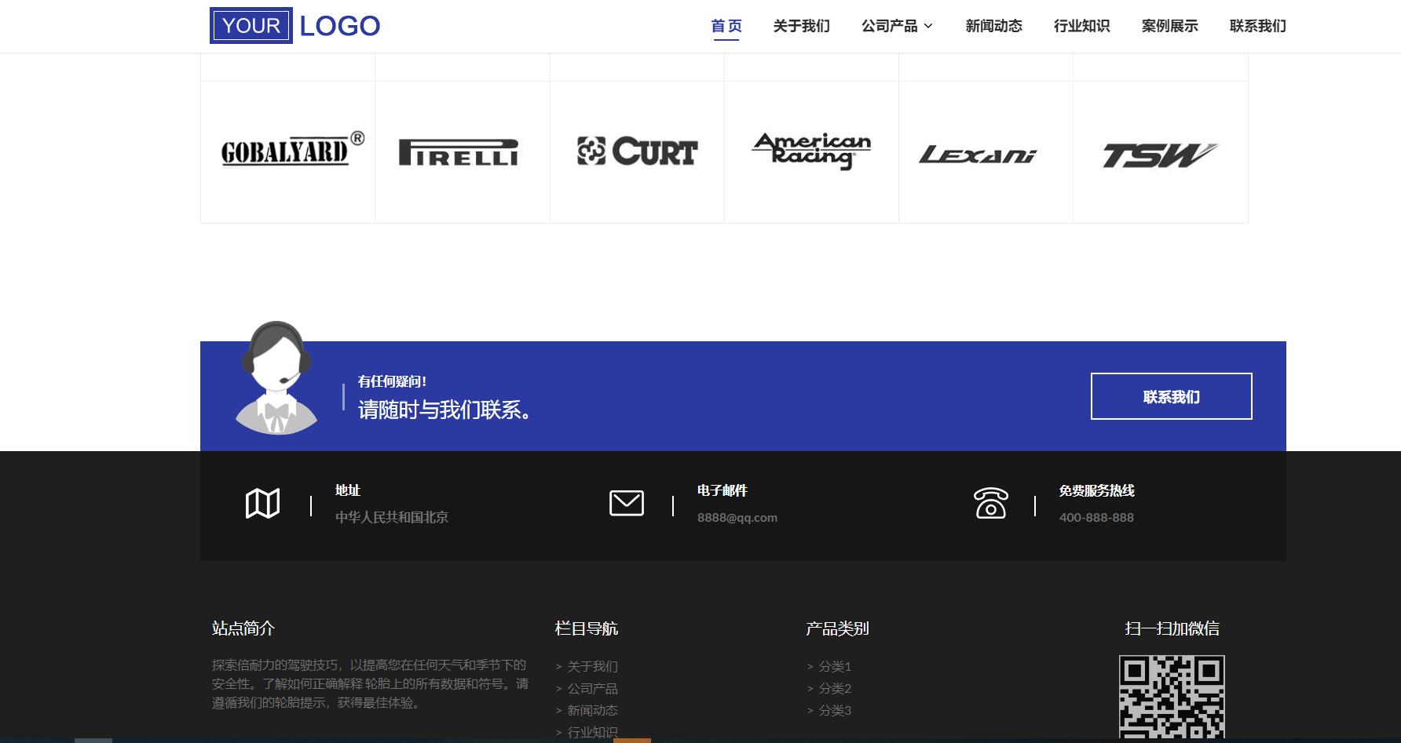This screenshot has height=743, width=1401.
Task: Open 行业知识 in the top navigation
Action: tap(1081, 26)
